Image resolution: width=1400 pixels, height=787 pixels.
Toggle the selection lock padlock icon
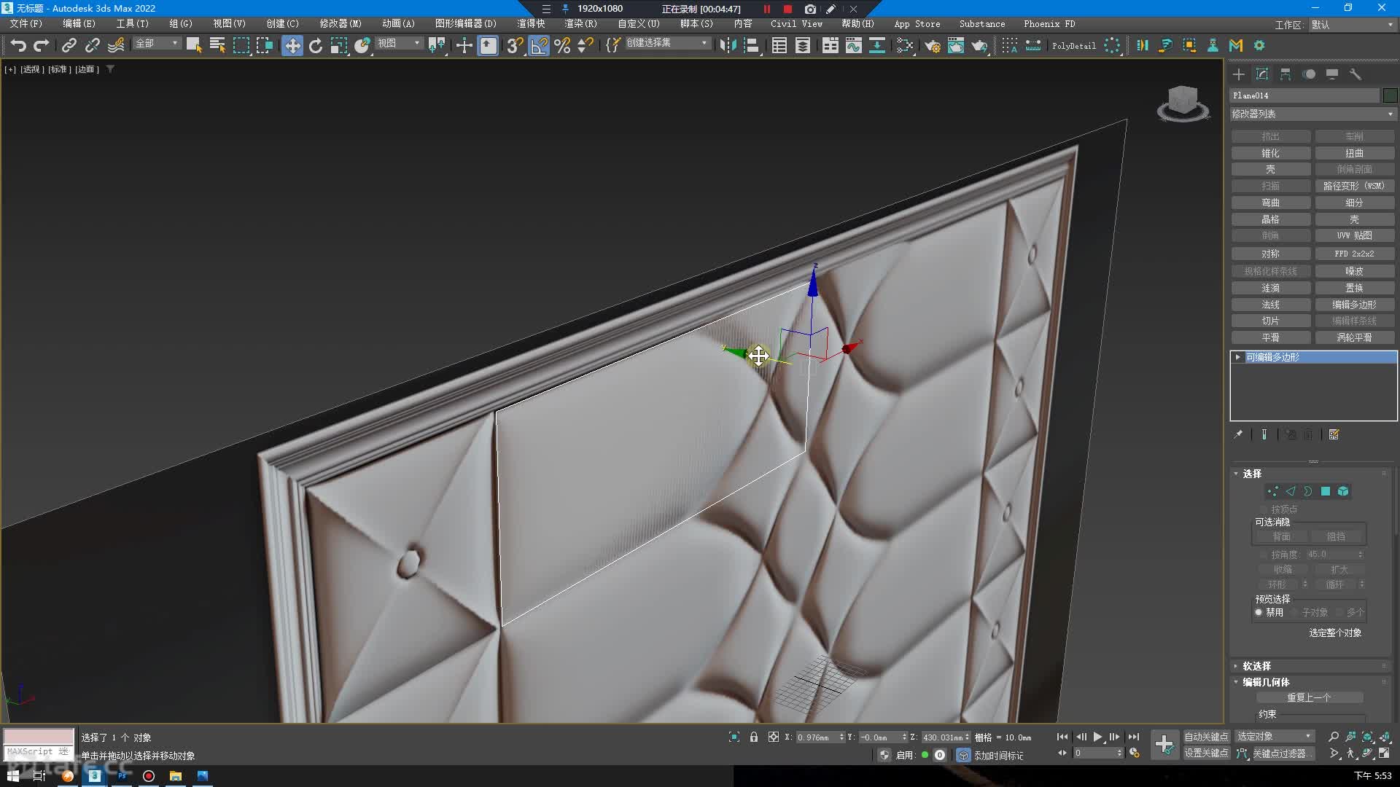tap(754, 737)
